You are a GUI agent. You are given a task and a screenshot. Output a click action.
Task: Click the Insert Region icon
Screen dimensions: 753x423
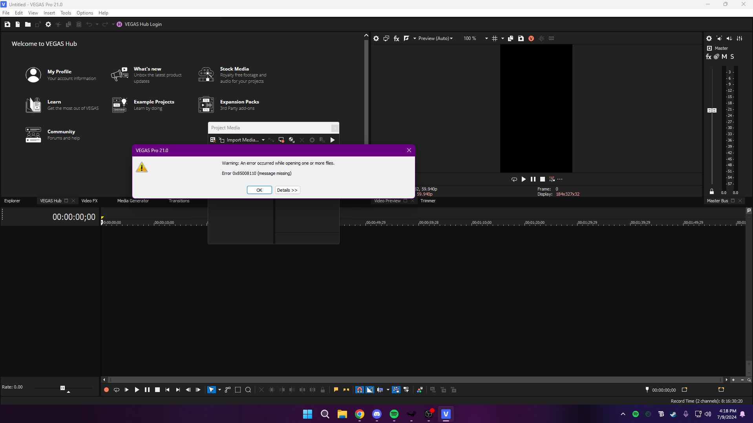[x=346, y=390]
